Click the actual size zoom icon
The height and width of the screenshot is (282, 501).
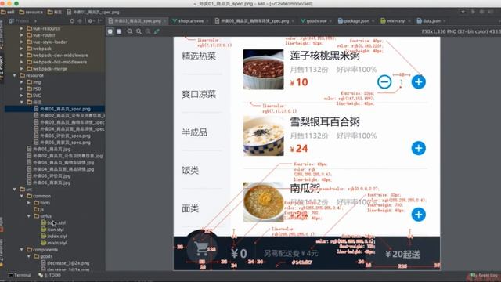[148, 31]
